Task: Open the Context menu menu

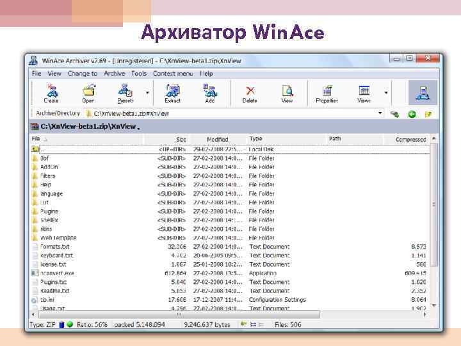Action: [173, 74]
